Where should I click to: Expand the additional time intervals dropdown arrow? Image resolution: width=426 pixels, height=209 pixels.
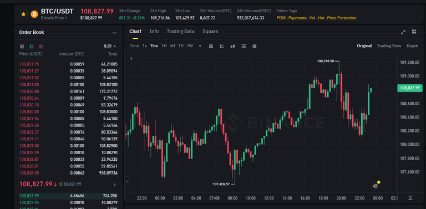(x=200, y=46)
